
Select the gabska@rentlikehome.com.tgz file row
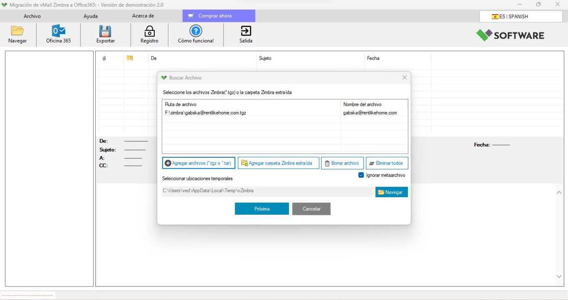(x=251, y=113)
